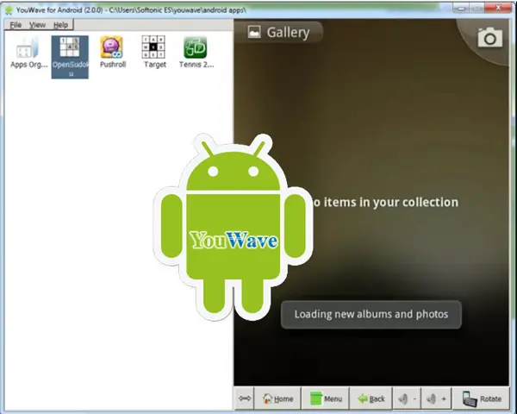Screen dimensions: 517x414
Task: Lower volume with speaker minus button
Action: (407, 398)
